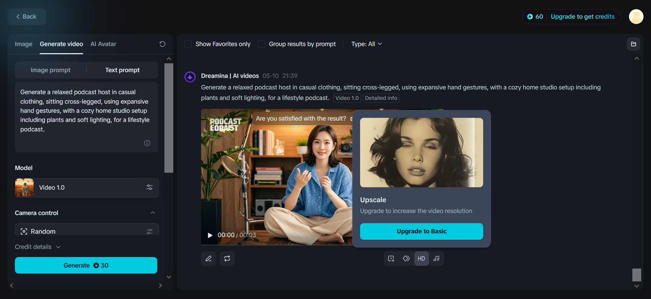651x299 pixels.
Task: Click the frame interpolation icon
Action: [406, 259]
